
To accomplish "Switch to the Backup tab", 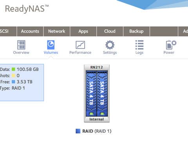I will pos(136,31).
